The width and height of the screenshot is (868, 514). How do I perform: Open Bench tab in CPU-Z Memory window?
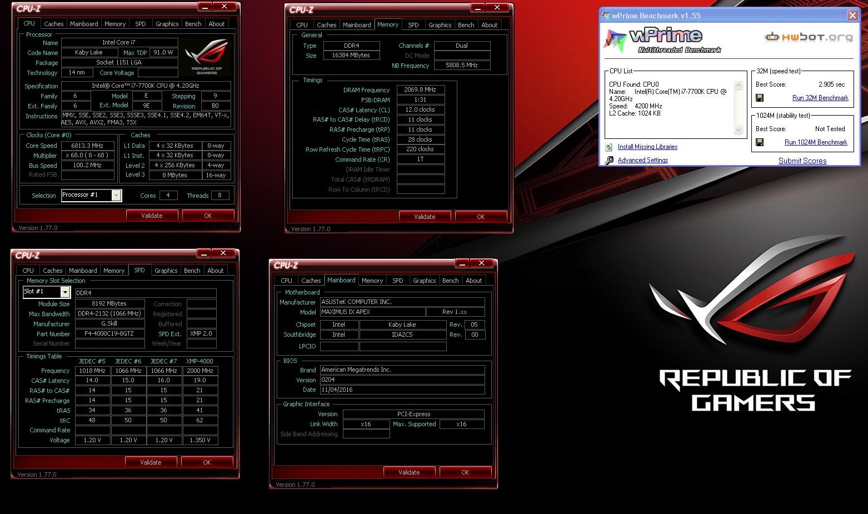[466, 25]
